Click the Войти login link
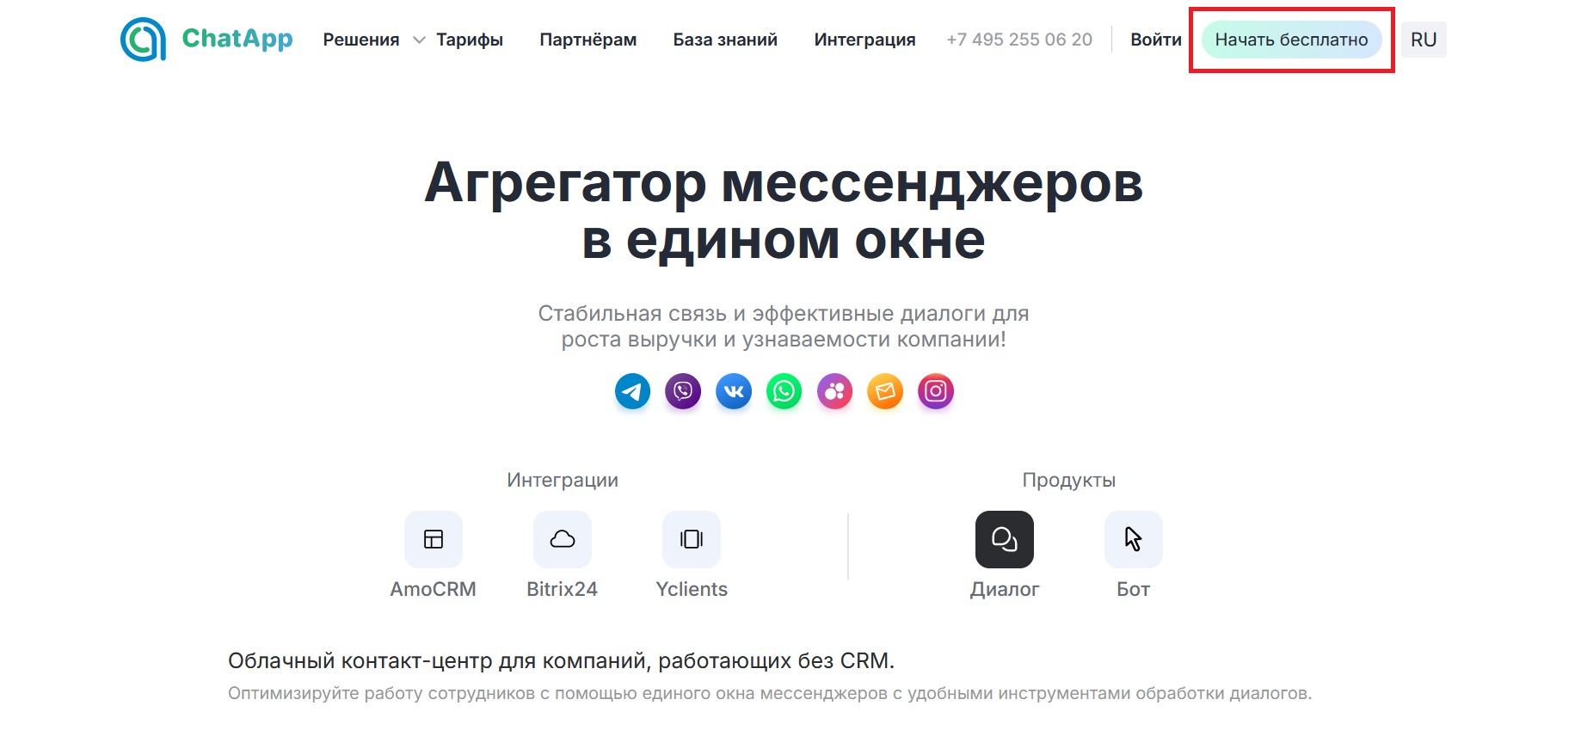 (1155, 40)
